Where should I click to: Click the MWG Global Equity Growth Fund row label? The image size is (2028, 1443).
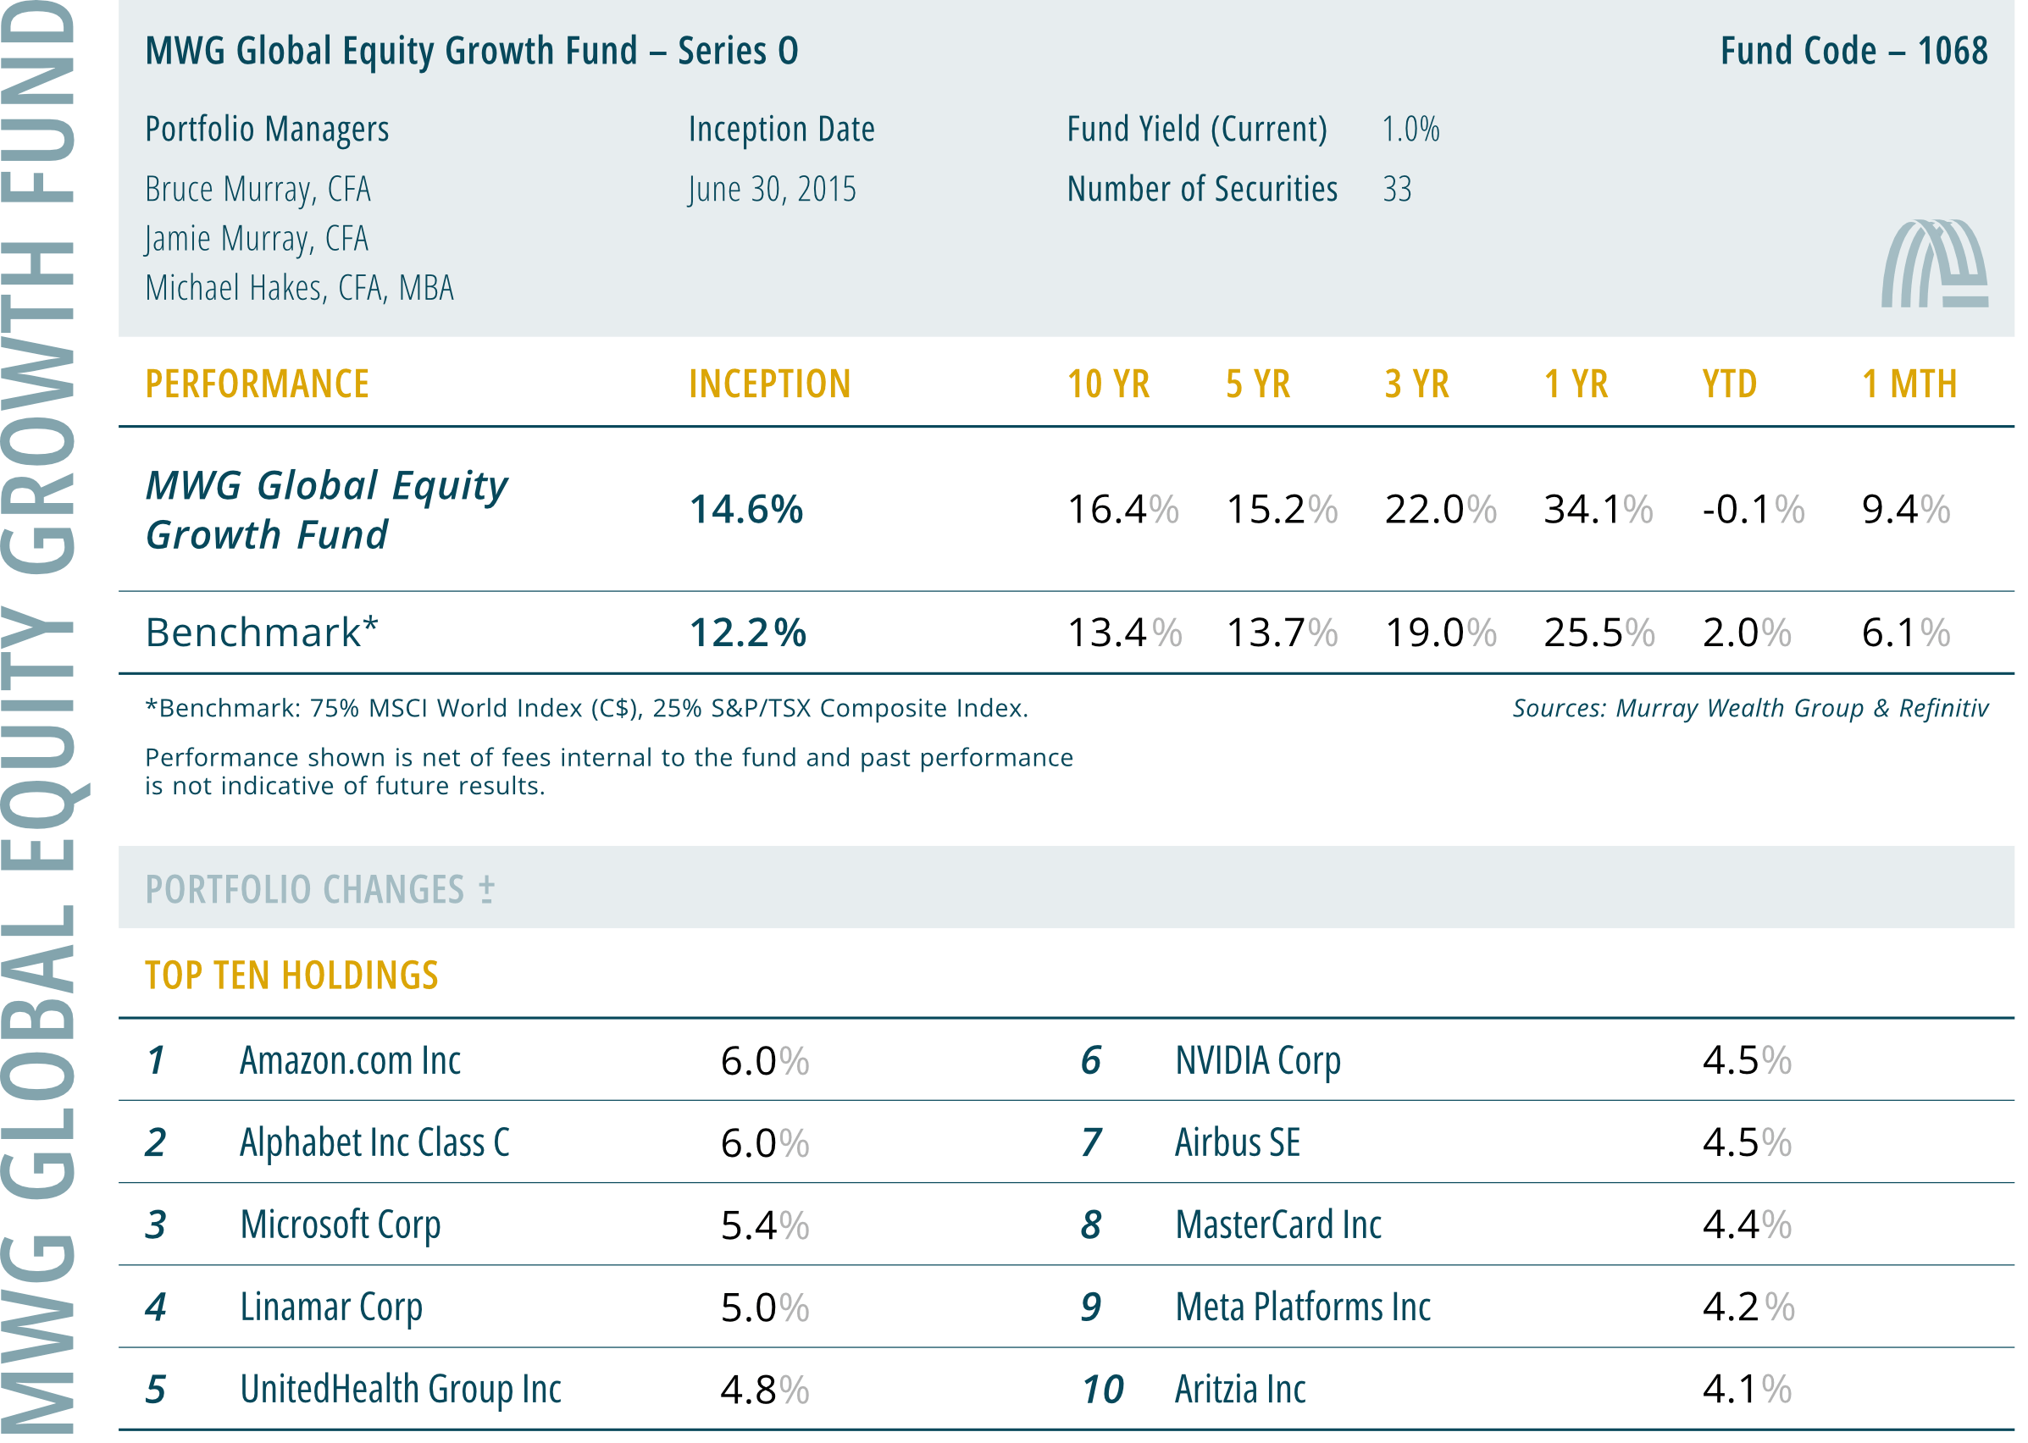[326, 509]
